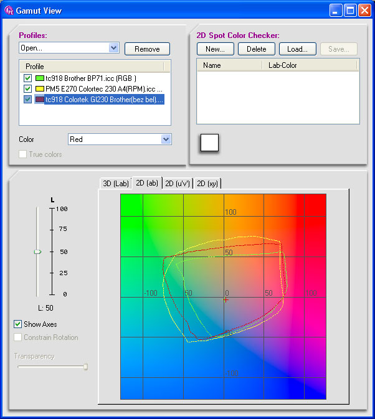Click the yellow swatch of PM5 E270 profile
The width and height of the screenshot is (375, 419).
[40, 88]
